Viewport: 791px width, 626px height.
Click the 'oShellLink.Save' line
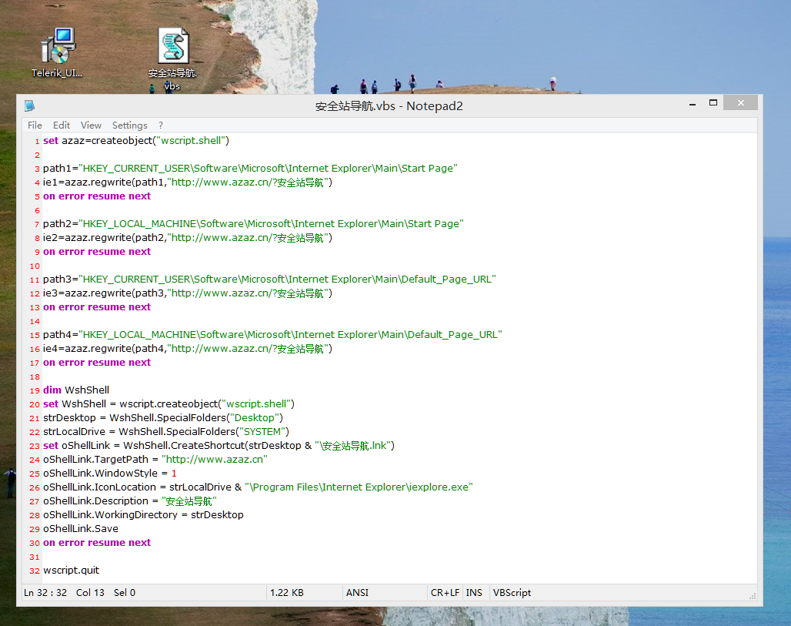[x=81, y=528]
